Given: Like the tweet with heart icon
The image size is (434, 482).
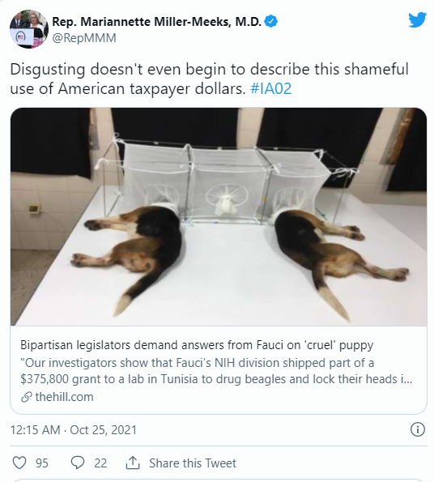Looking at the screenshot, I should (19, 463).
